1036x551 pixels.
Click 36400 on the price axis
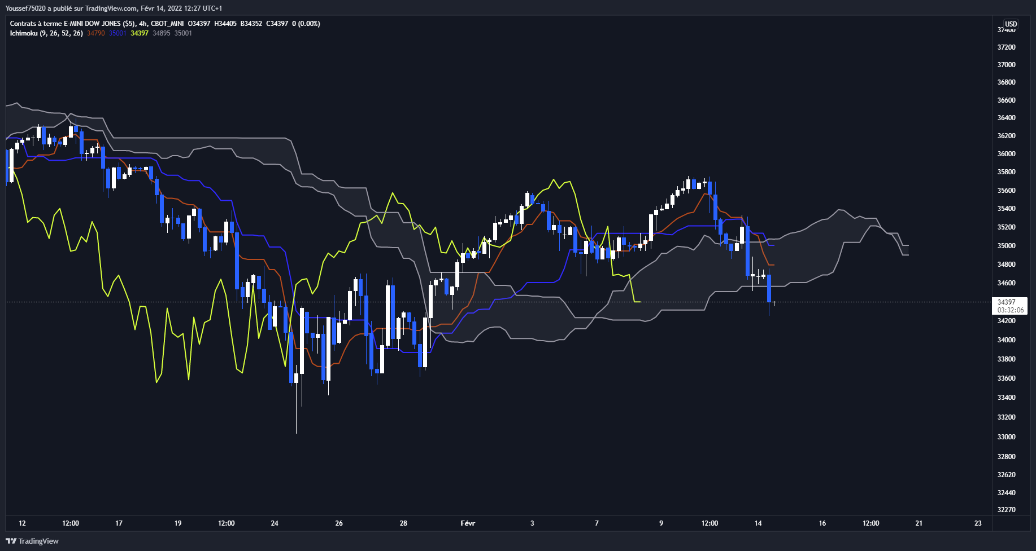tap(1006, 118)
